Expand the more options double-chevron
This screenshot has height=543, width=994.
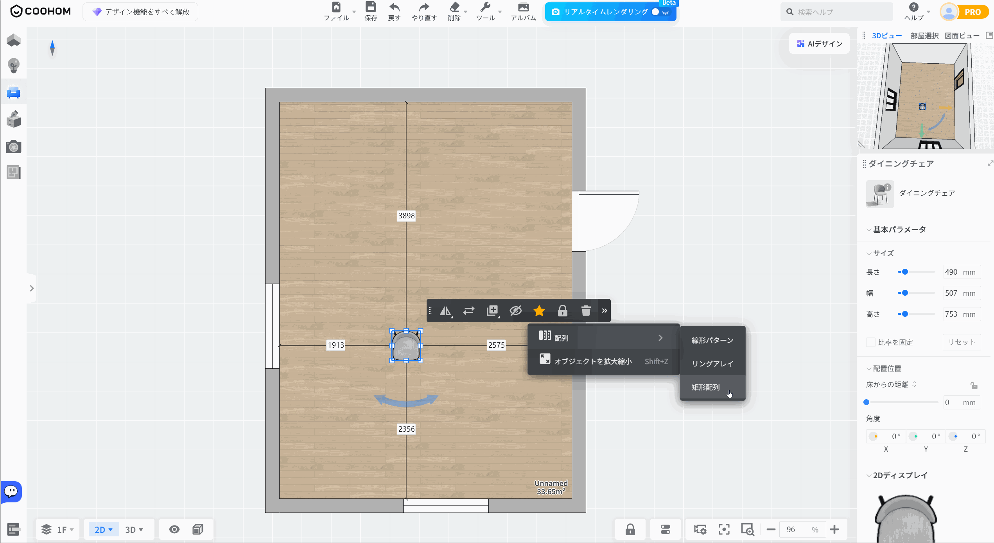point(604,311)
